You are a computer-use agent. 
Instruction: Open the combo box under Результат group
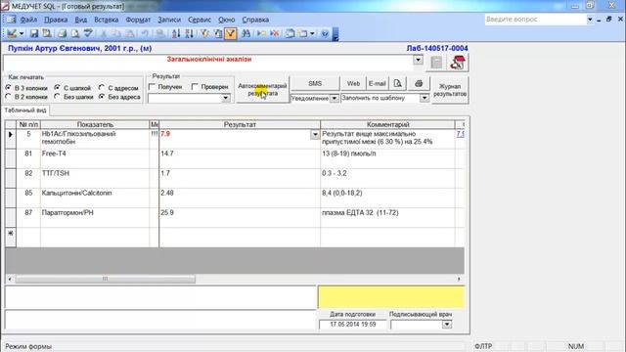pyautogui.click(x=226, y=98)
